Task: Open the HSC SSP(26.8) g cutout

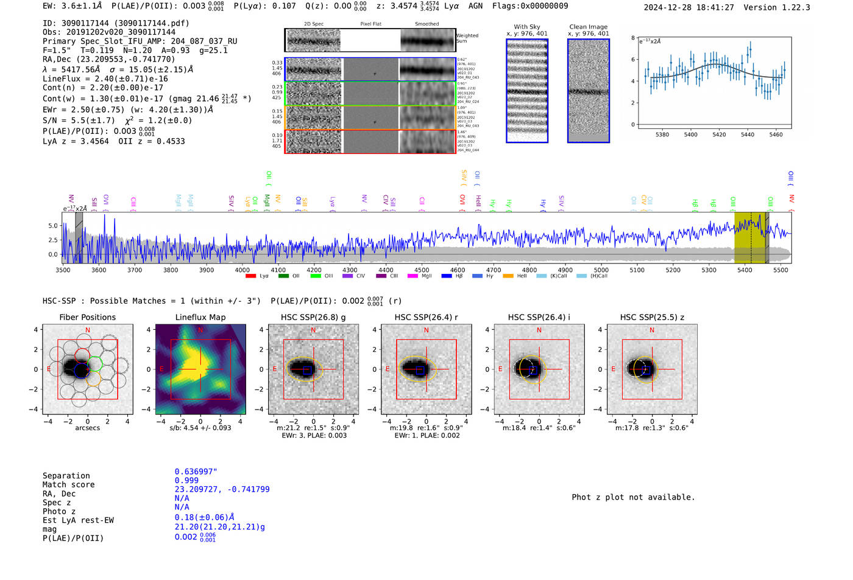Action: pos(313,369)
